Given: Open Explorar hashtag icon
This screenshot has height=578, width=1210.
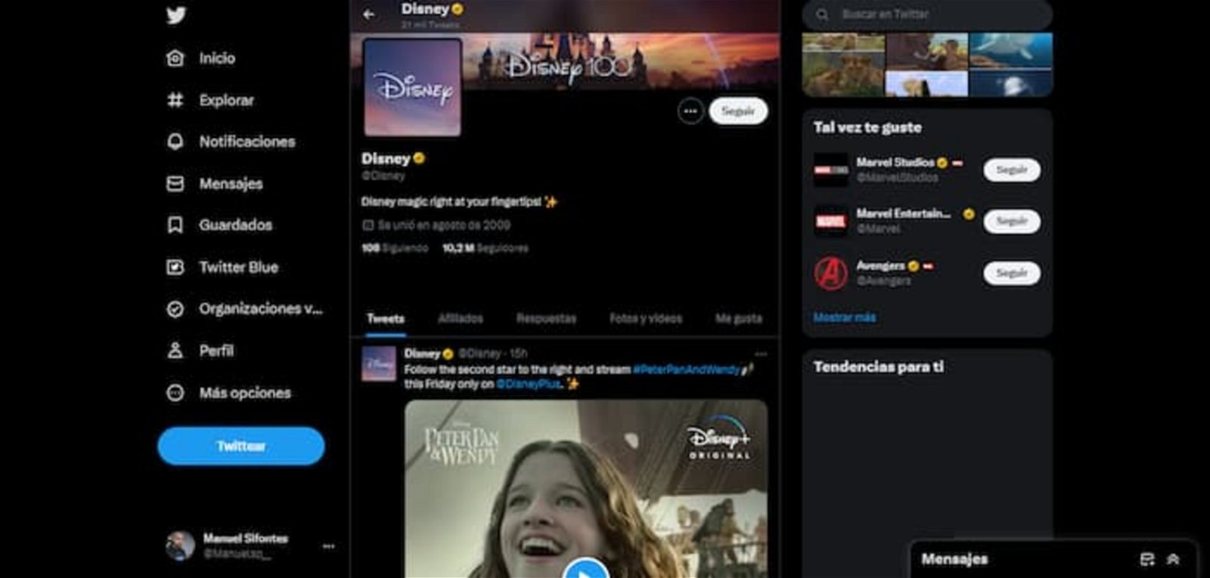Looking at the screenshot, I should pos(175,100).
